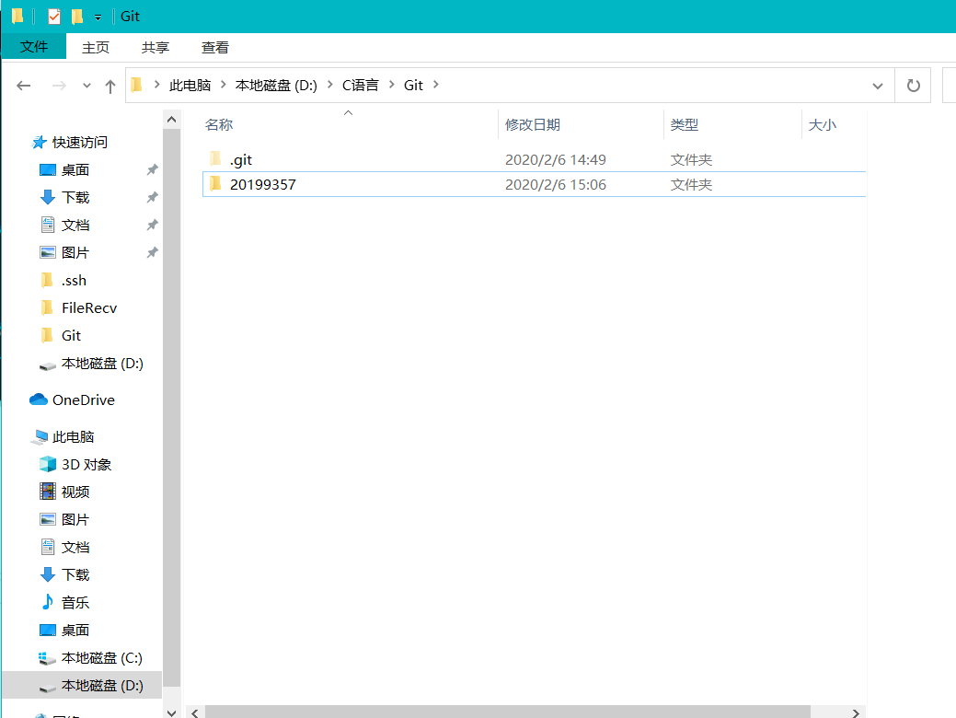Image resolution: width=956 pixels, height=718 pixels.
Task: Open 文档 under quick access
Action: [75, 226]
